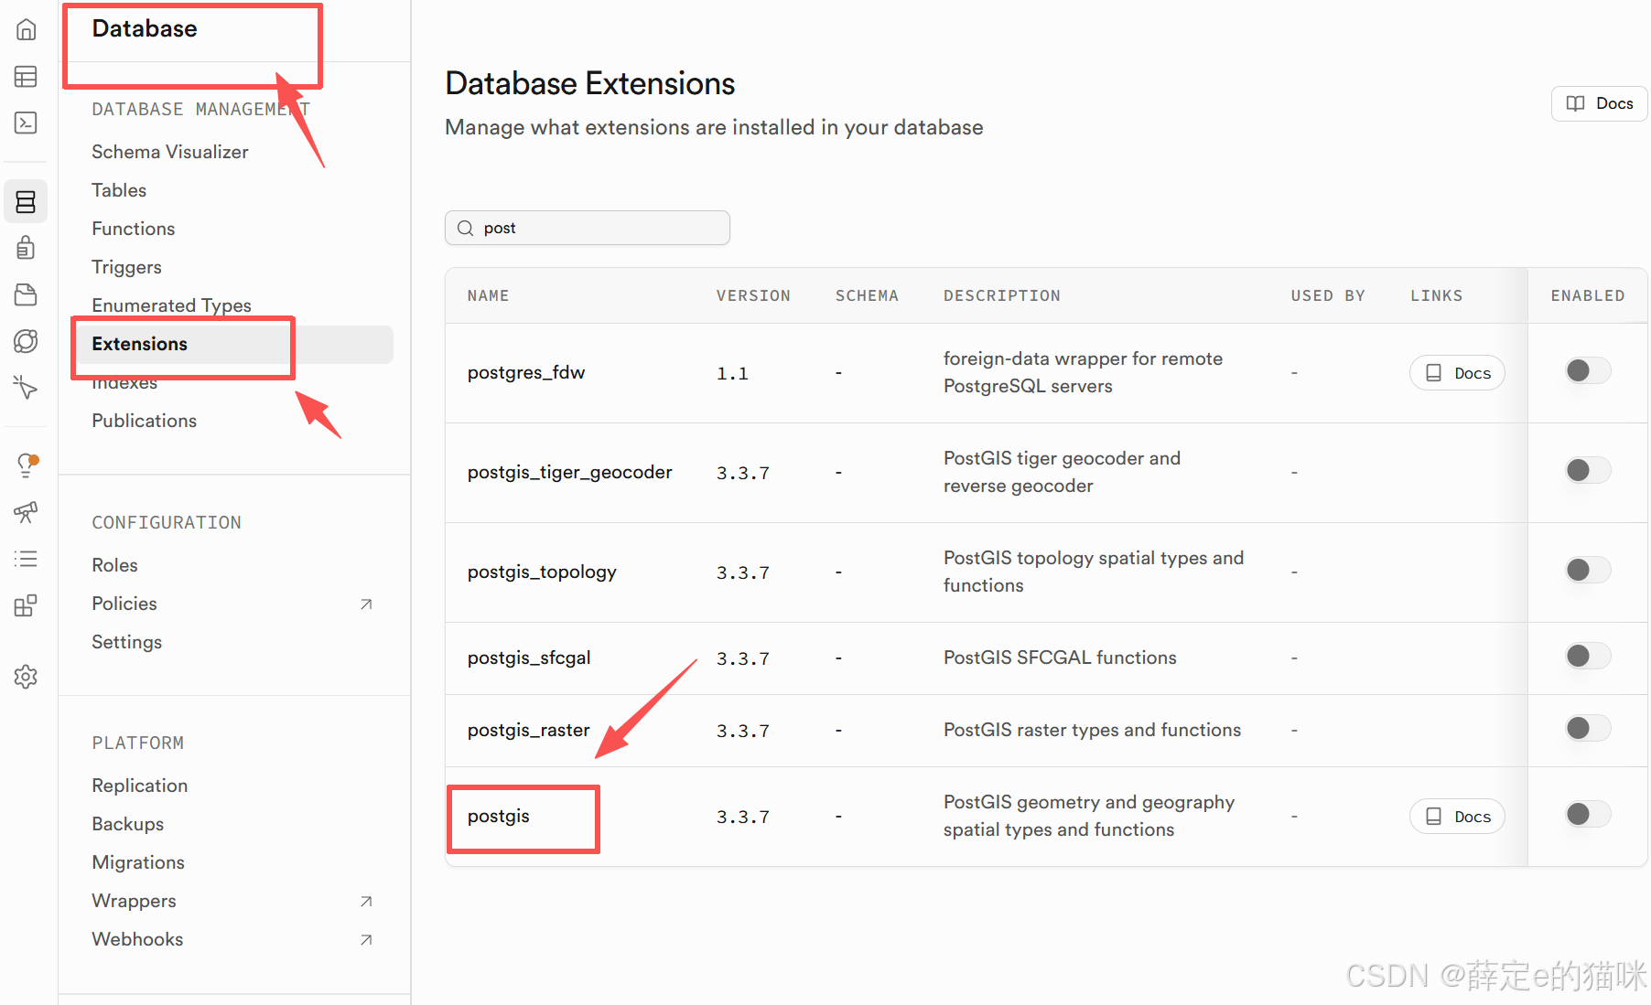This screenshot has height=1005, width=1651.
Task: Open the SQL Editor terminal icon
Action: click(27, 123)
